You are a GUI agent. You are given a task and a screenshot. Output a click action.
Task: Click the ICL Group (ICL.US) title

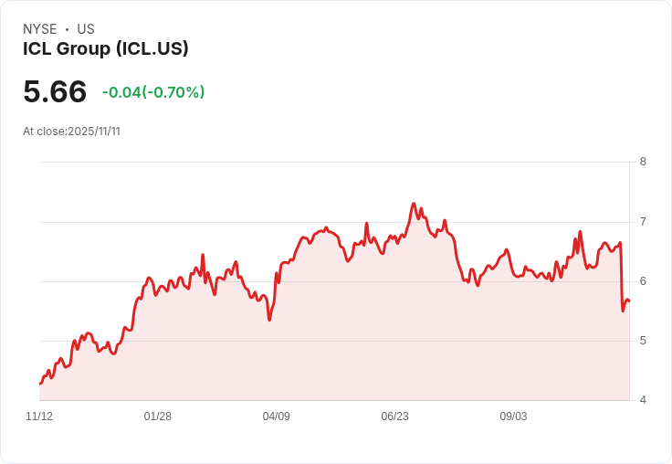click(106, 48)
